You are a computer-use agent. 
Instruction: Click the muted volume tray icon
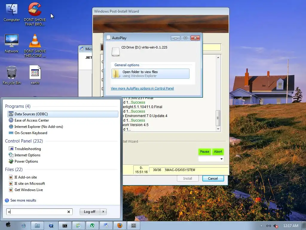(276, 226)
